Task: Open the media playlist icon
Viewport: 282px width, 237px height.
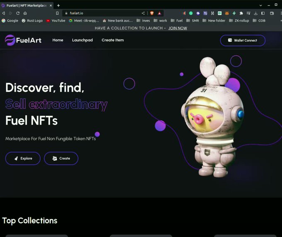Action: [x=248, y=13]
